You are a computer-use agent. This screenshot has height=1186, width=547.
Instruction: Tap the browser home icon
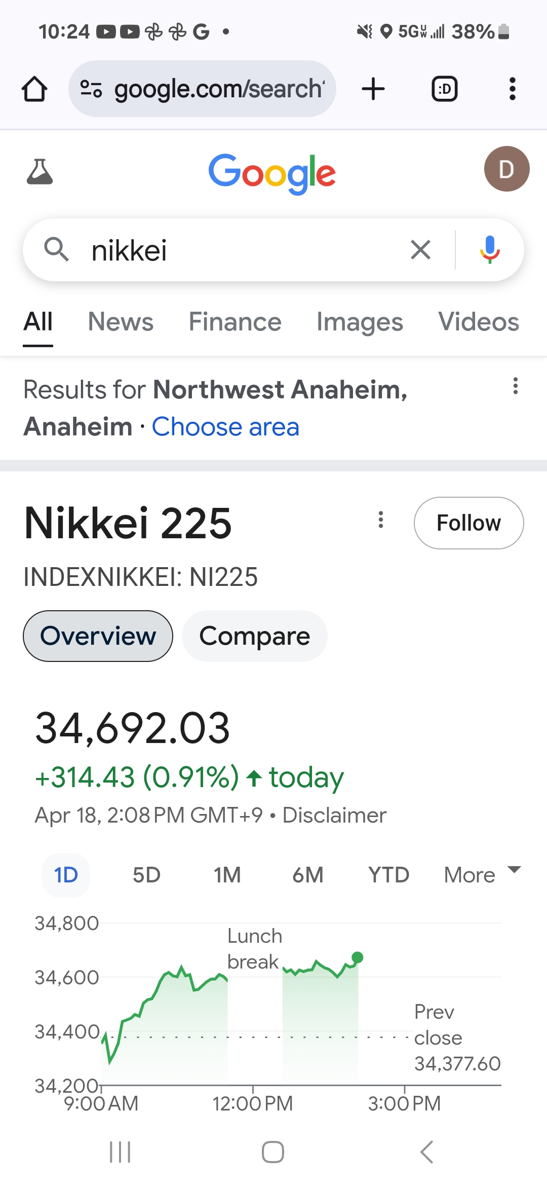[34, 89]
